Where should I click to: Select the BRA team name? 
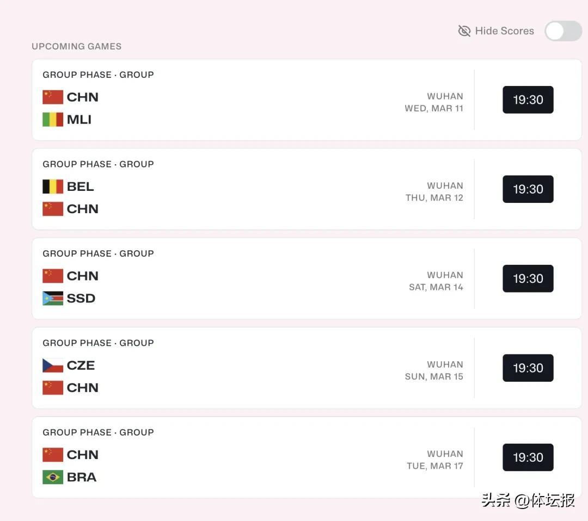(81, 477)
